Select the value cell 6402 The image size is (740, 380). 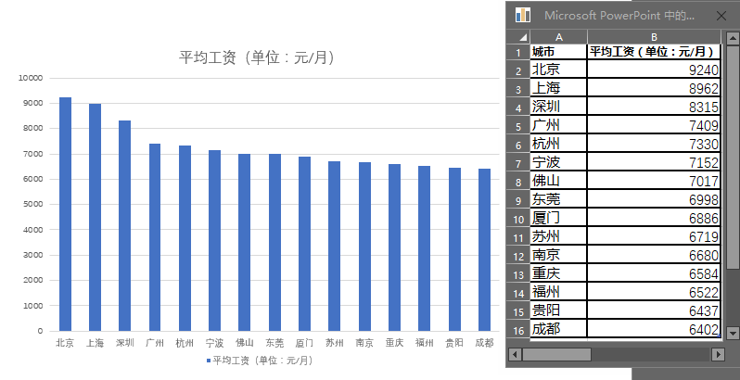(654, 329)
